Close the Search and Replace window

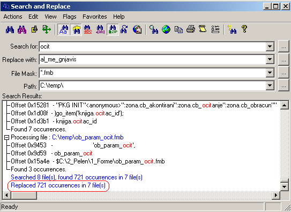tap(286, 6)
